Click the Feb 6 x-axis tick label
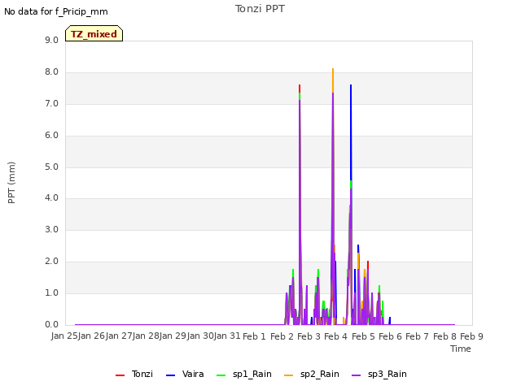 pos(390,336)
